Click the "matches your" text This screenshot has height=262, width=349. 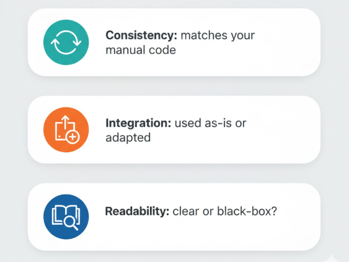[x=218, y=35]
